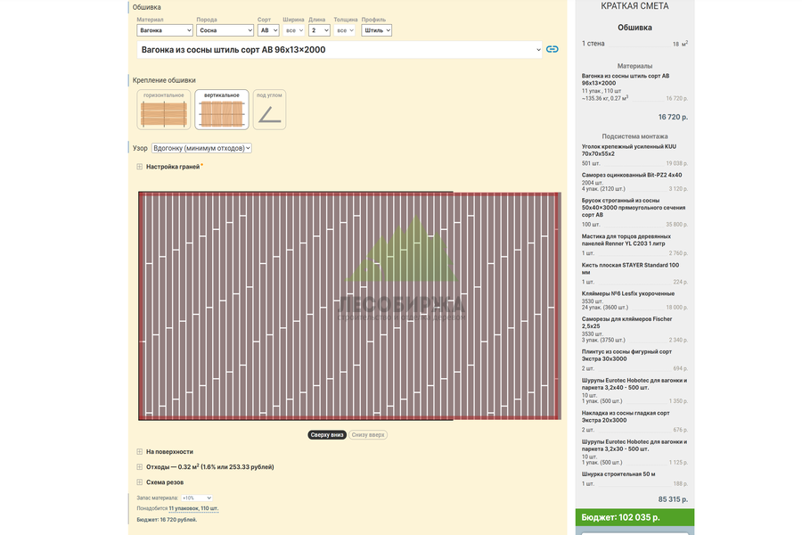802x535 pixels.
Task: Open the Материал dropdown
Action: (x=165, y=30)
